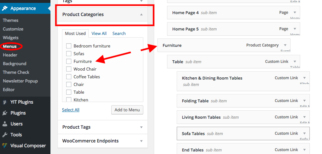Click the Appearance paintbrush icon
The height and width of the screenshot is (154, 322).
click(x=5, y=8)
